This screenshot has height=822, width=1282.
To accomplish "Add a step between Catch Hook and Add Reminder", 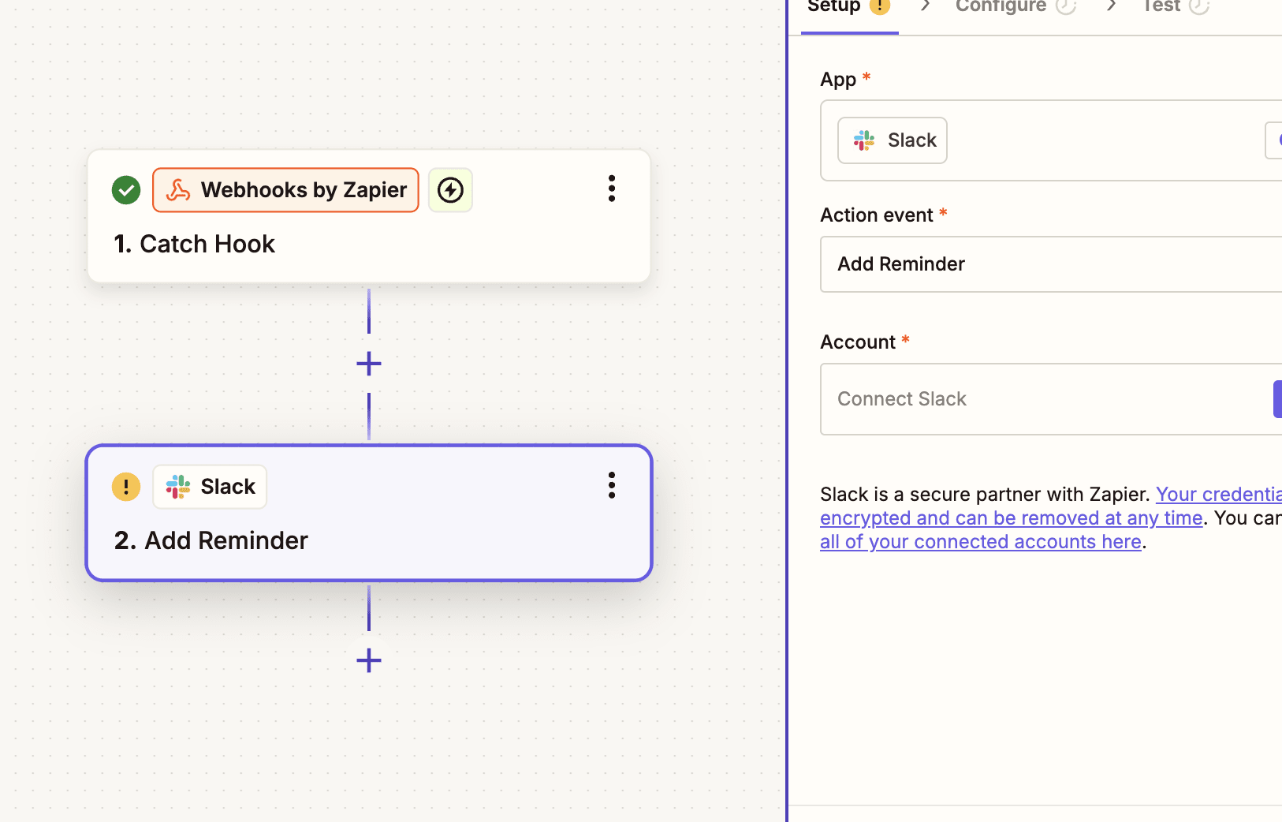I will coord(368,363).
